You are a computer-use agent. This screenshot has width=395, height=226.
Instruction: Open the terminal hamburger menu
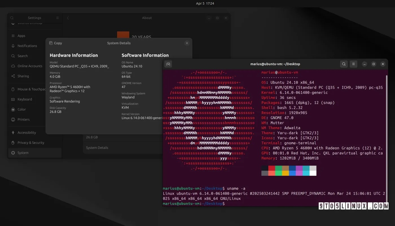click(354, 64)
